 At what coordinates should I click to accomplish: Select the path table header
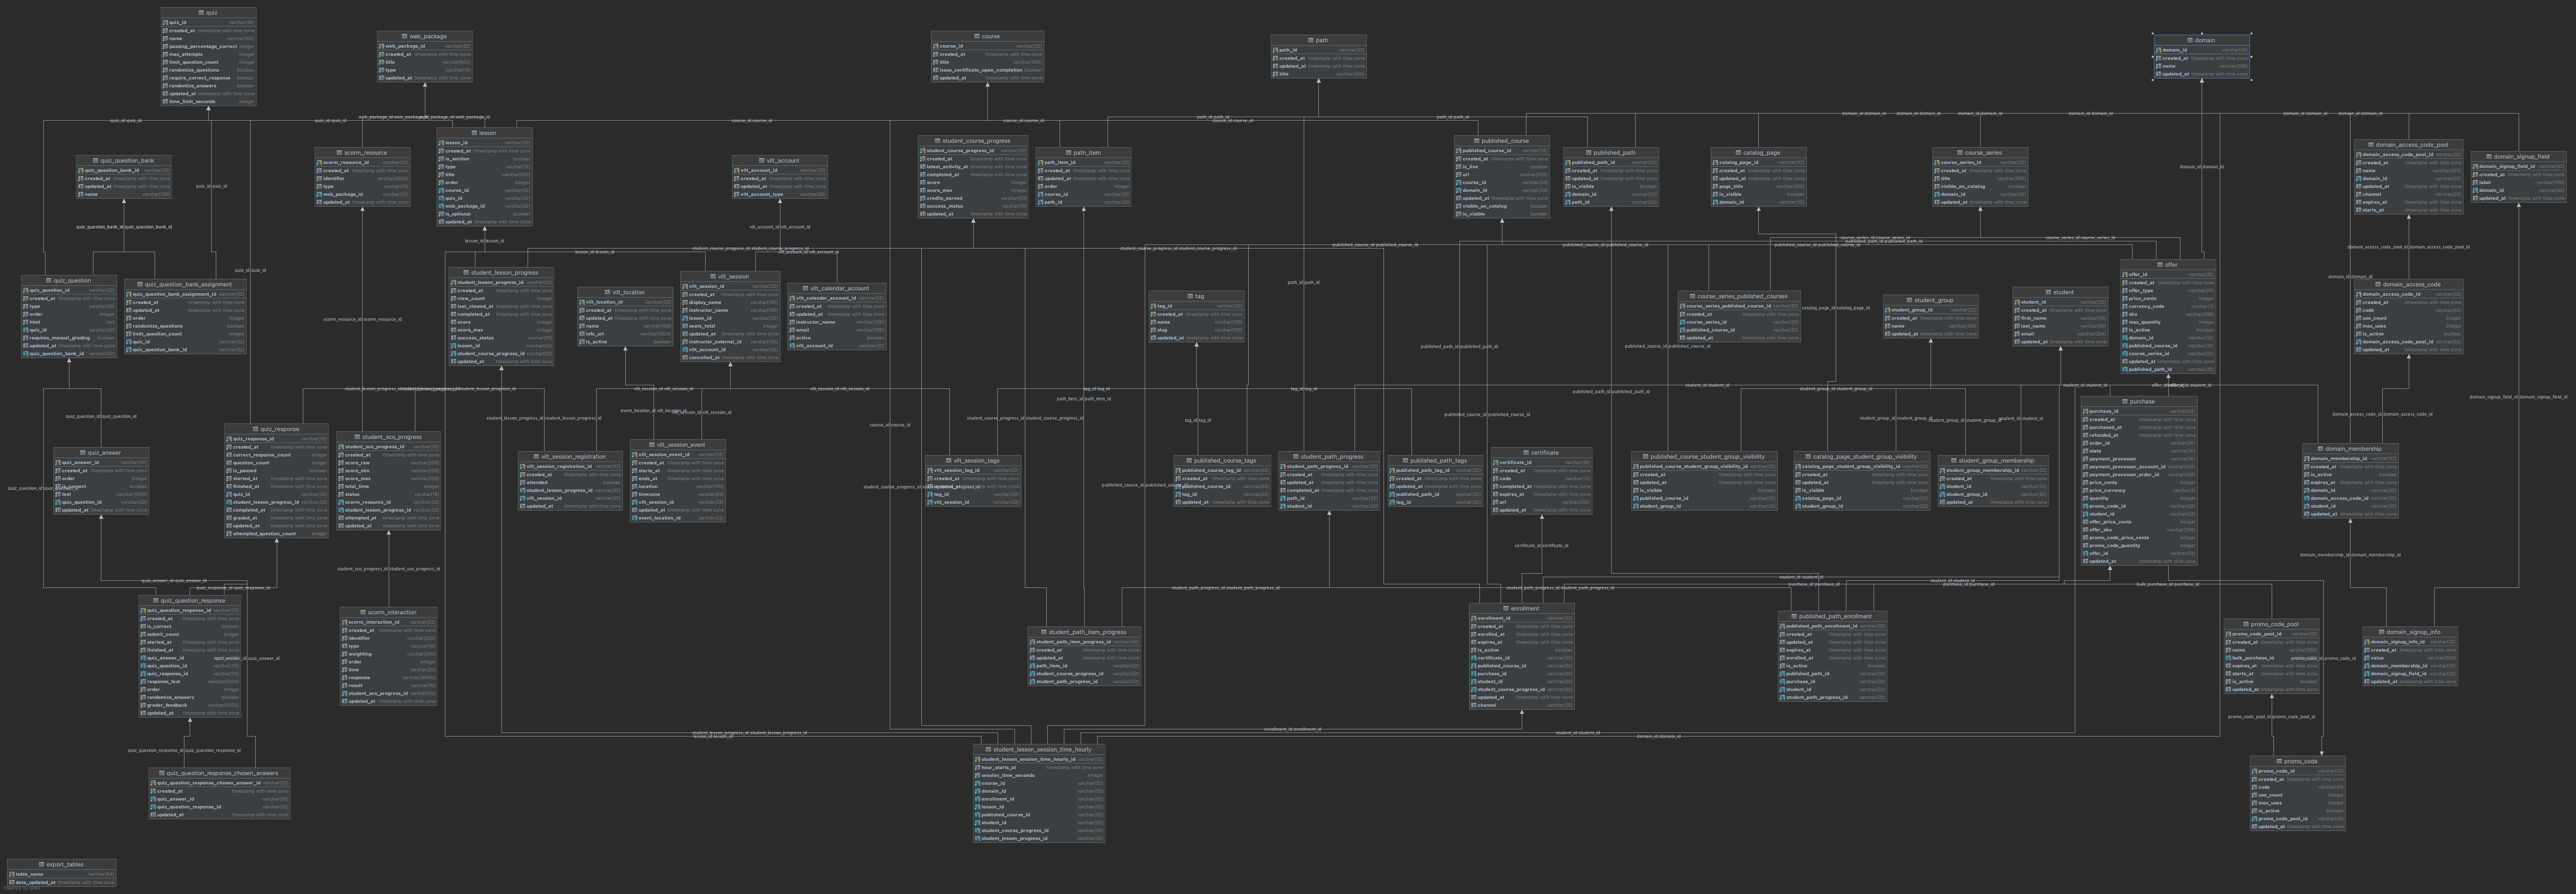coord(1318,40)
